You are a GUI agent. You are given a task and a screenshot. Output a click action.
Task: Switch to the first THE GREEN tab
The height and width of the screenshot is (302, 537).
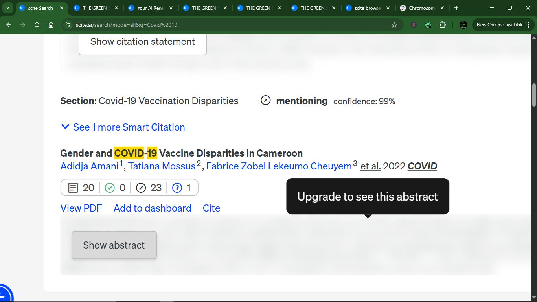pyautogui.click(x=96, y=8)
